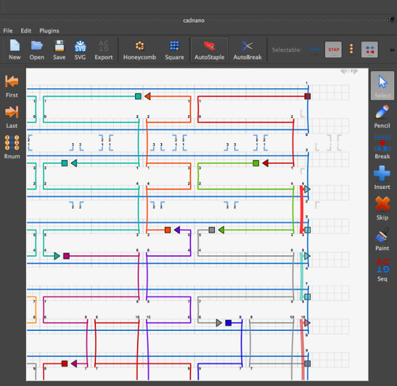The height and width of the screenshot is (386, 397).
Task: Pick the Skip tool
Action: pos(382,208)
